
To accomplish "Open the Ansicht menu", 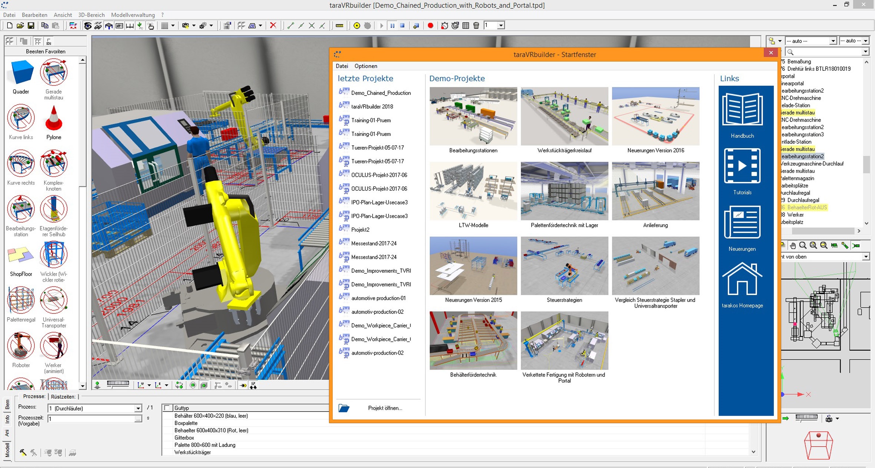I will [x=63, y=15].
